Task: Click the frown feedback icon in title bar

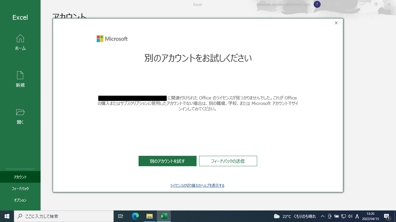Action: [338, 4]
